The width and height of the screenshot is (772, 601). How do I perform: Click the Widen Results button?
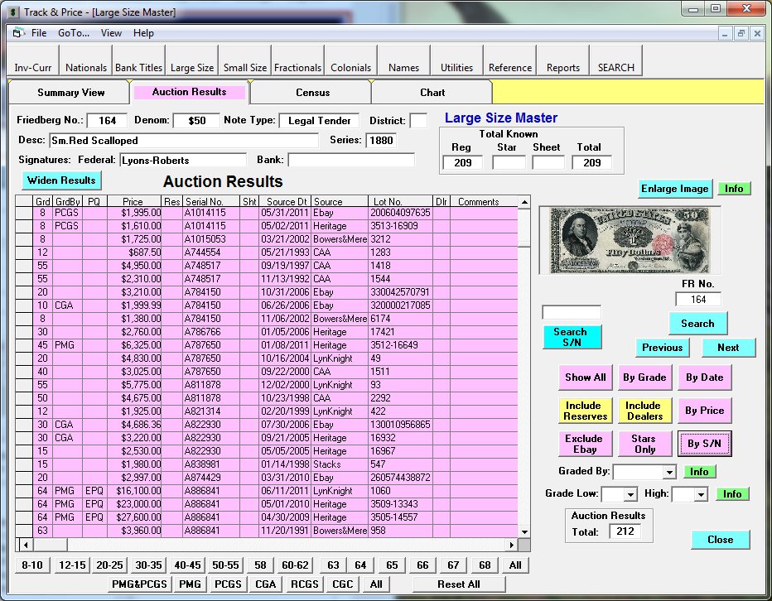click(61, 180)
